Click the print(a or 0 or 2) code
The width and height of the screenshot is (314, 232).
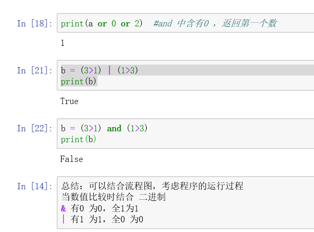pos(101,23)
